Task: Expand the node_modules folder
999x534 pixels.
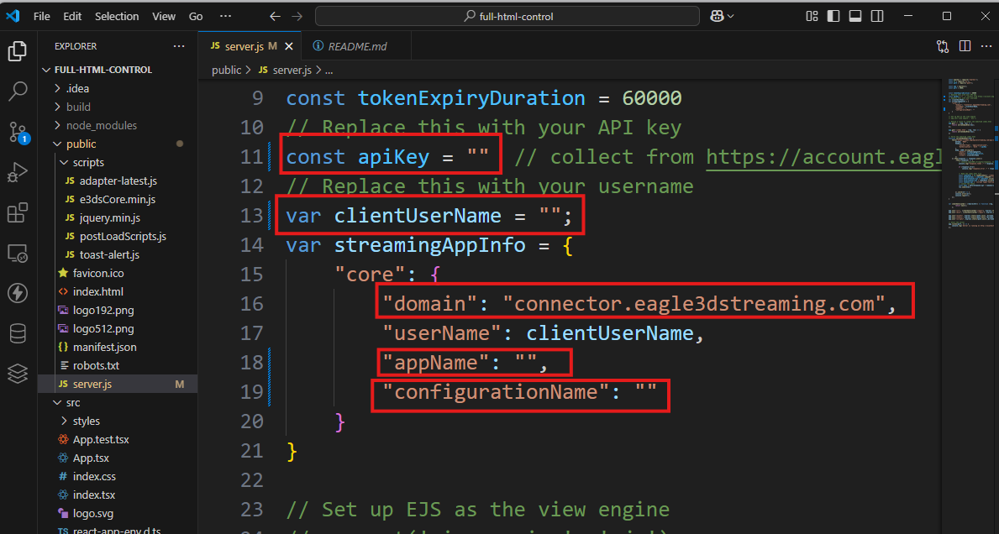Action: point(118,125)
